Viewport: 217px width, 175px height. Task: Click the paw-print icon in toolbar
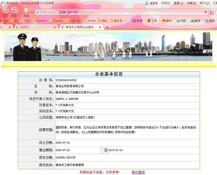[x=26, y=10]
